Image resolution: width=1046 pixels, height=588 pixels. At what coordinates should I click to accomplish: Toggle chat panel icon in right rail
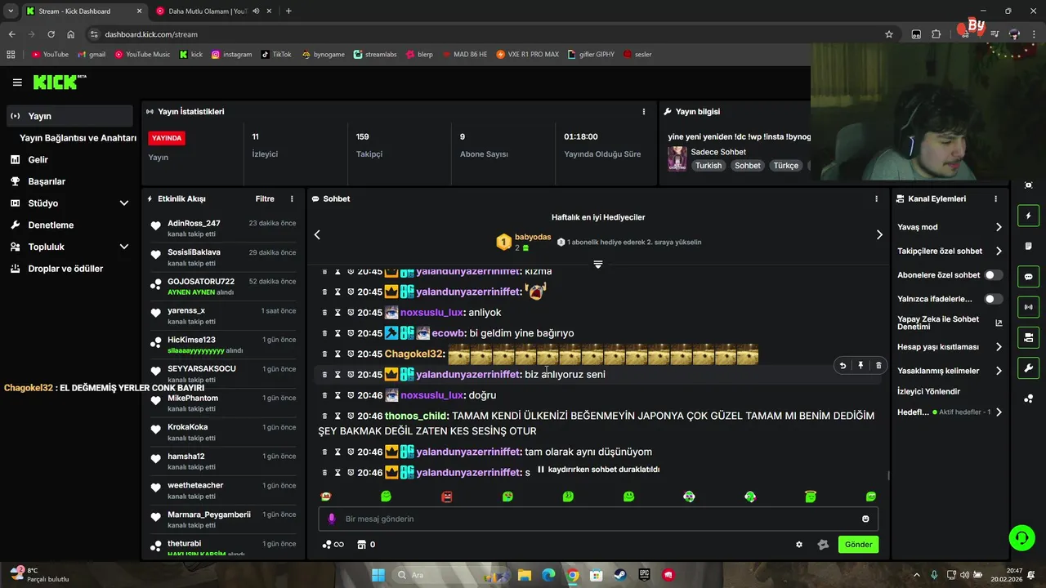[x=1028, y=277]
